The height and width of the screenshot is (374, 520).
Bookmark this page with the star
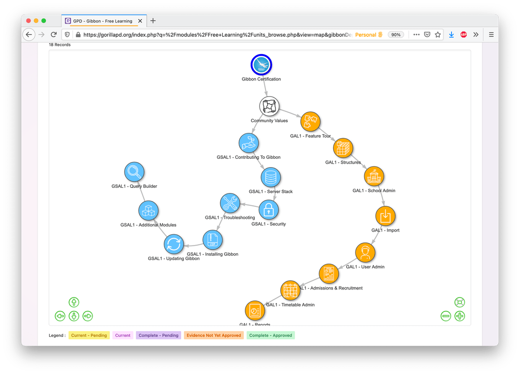click(438, 35)
